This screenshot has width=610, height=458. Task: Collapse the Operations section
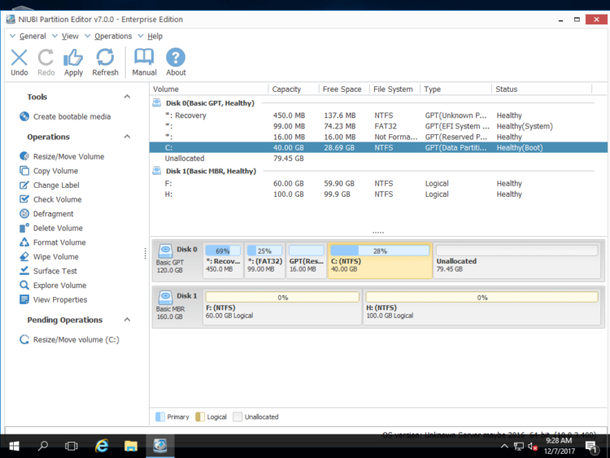point(127,137)
